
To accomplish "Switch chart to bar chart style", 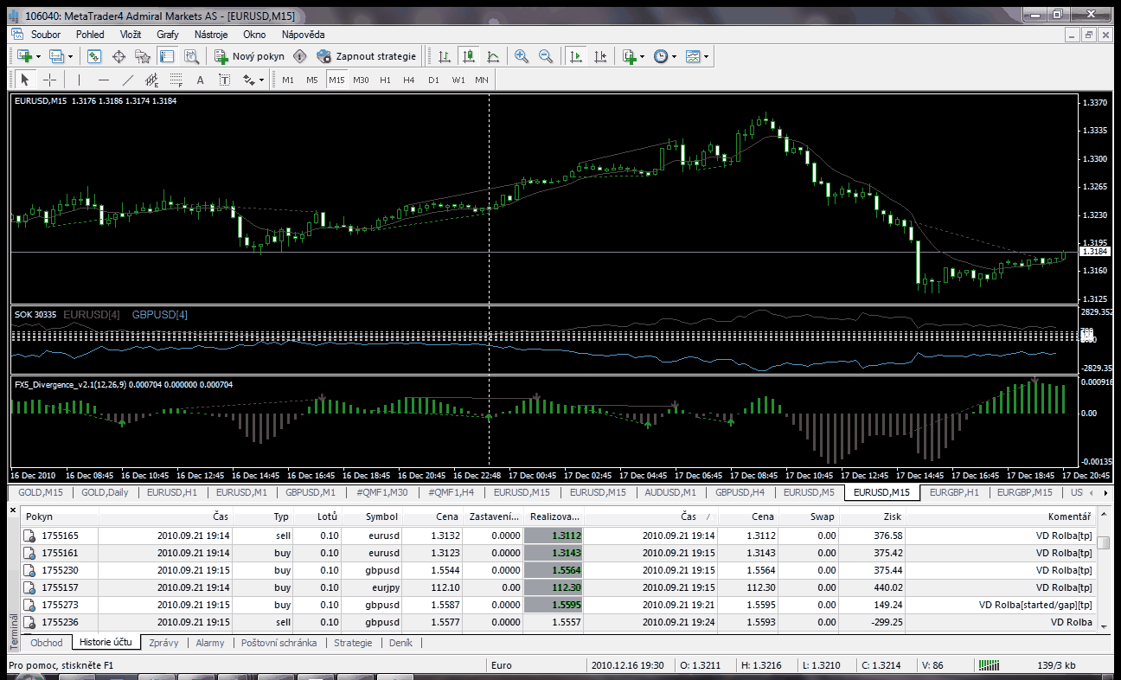I will 445,56.
